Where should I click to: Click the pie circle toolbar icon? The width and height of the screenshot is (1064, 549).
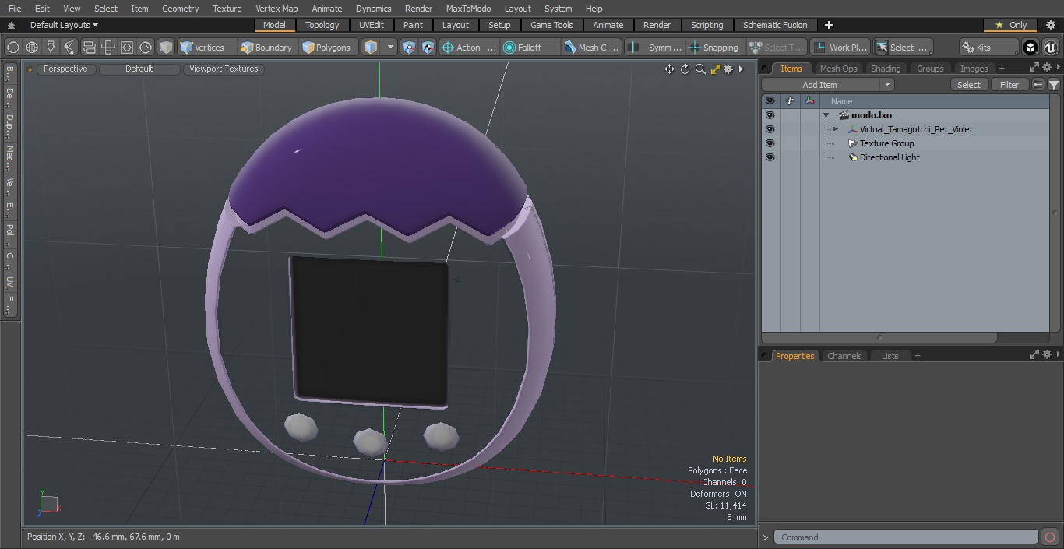click(x=146, y=48)
